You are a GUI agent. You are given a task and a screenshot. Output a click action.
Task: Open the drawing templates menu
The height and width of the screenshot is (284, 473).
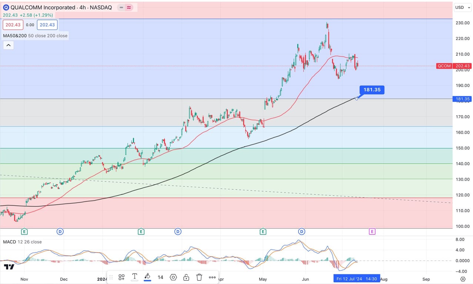pos(121,277)
